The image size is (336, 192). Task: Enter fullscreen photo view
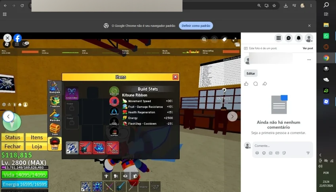click(234, 40)
